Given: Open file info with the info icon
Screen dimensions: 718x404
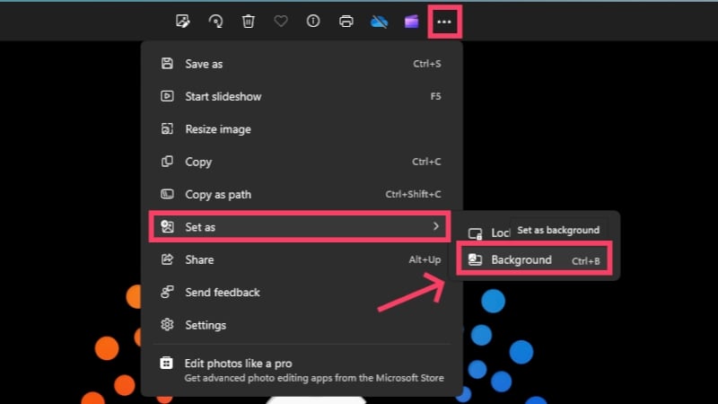Looking at the screenshot, I should (x=313, y=21).
